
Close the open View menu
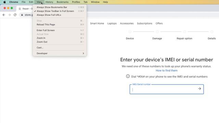coord(39,2)
